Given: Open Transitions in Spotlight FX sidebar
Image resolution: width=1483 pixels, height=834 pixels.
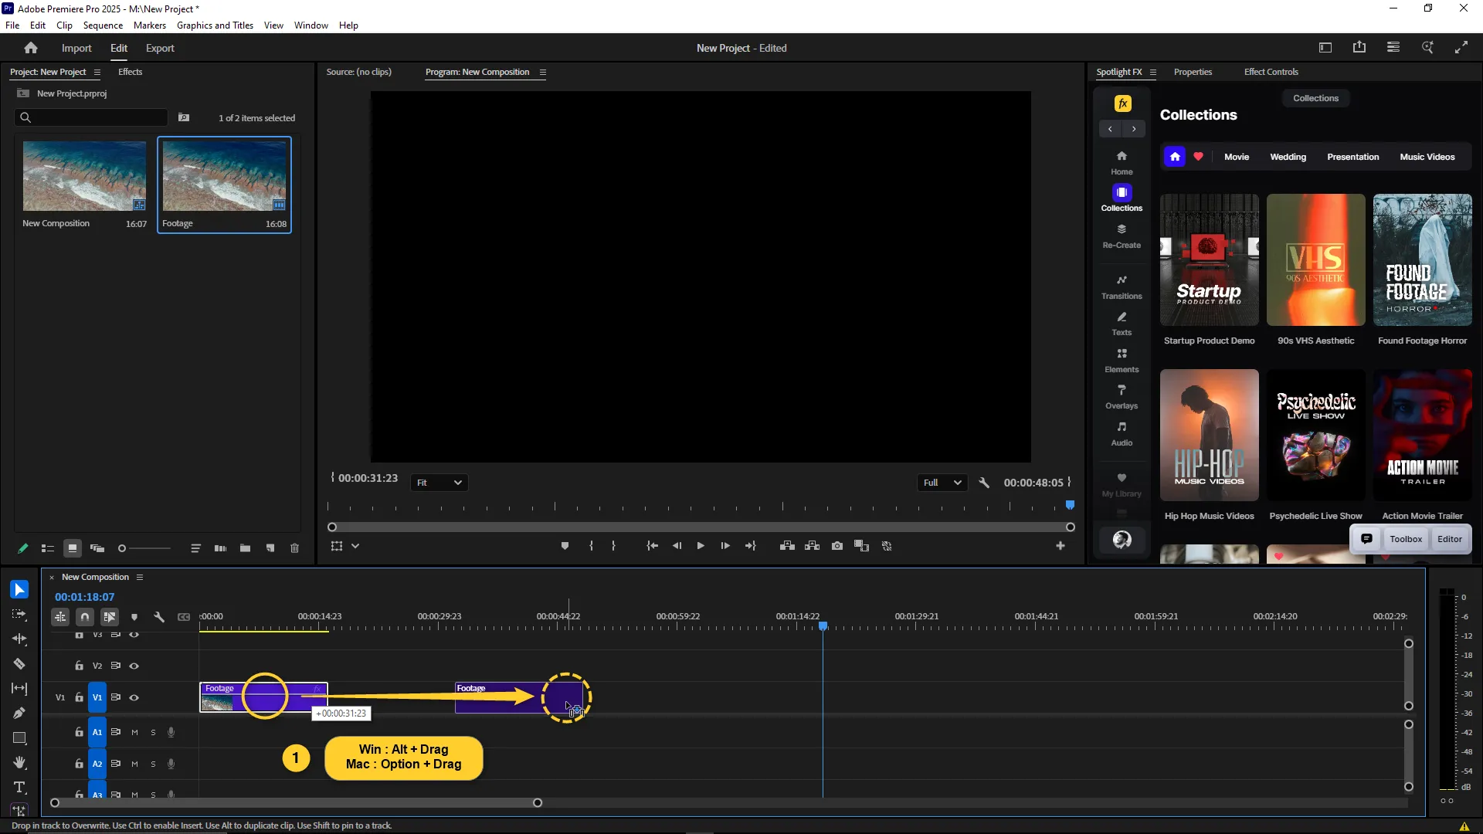Looking at the screenshot, I should pos(1122,286).
